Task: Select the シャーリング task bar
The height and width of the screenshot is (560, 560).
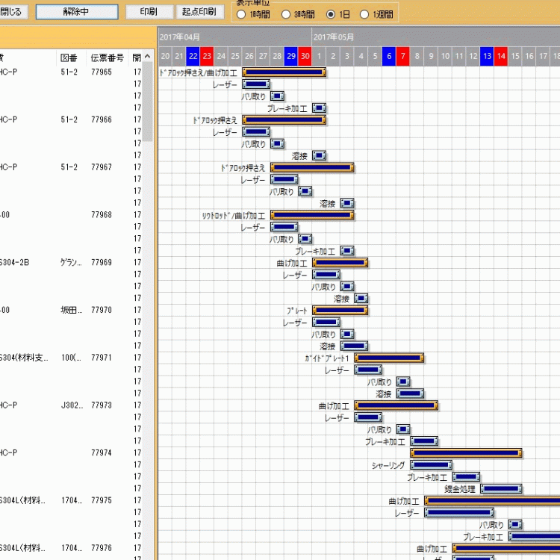Action: pos(431,465)
